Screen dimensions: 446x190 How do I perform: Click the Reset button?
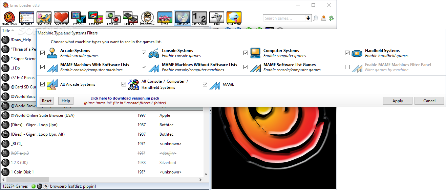click(x=47, y=101)
